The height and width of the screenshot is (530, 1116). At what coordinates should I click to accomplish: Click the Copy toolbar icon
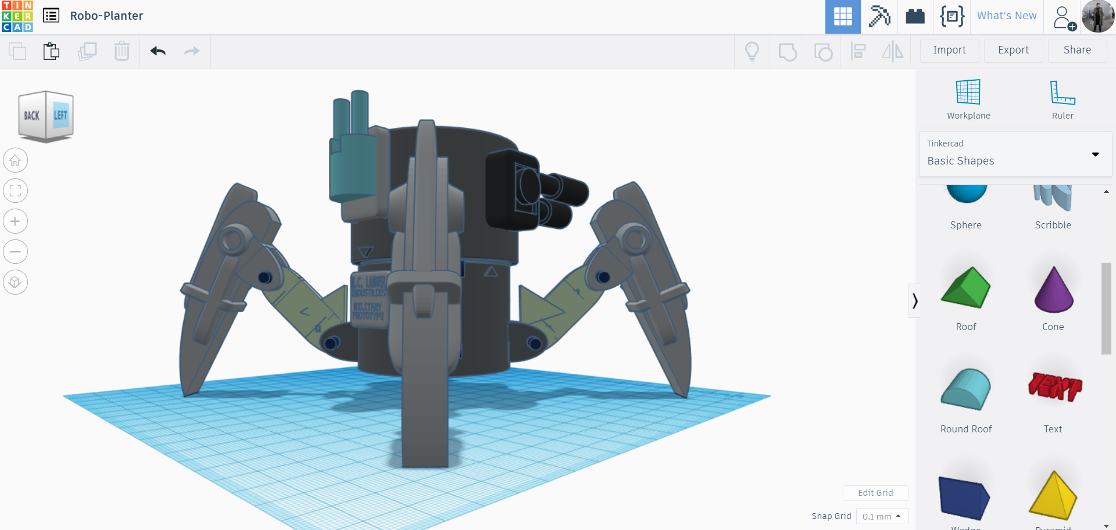pyautogui.click(x=17, y=51)
